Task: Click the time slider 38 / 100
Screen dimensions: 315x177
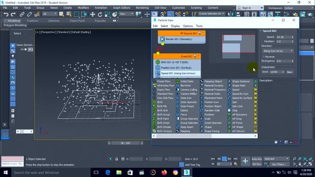Action: [126, 143]
